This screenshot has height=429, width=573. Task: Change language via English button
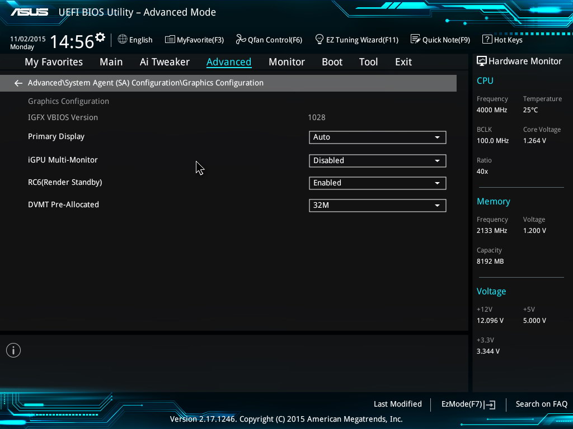tap(135, 40)
